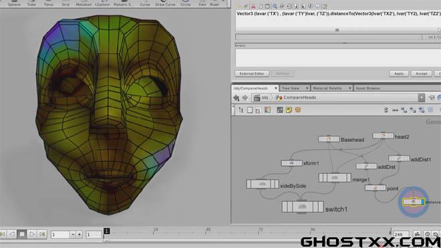Open the network path dropdown arrow
This screenshot has height=248, width=441.
pos(422,98)
